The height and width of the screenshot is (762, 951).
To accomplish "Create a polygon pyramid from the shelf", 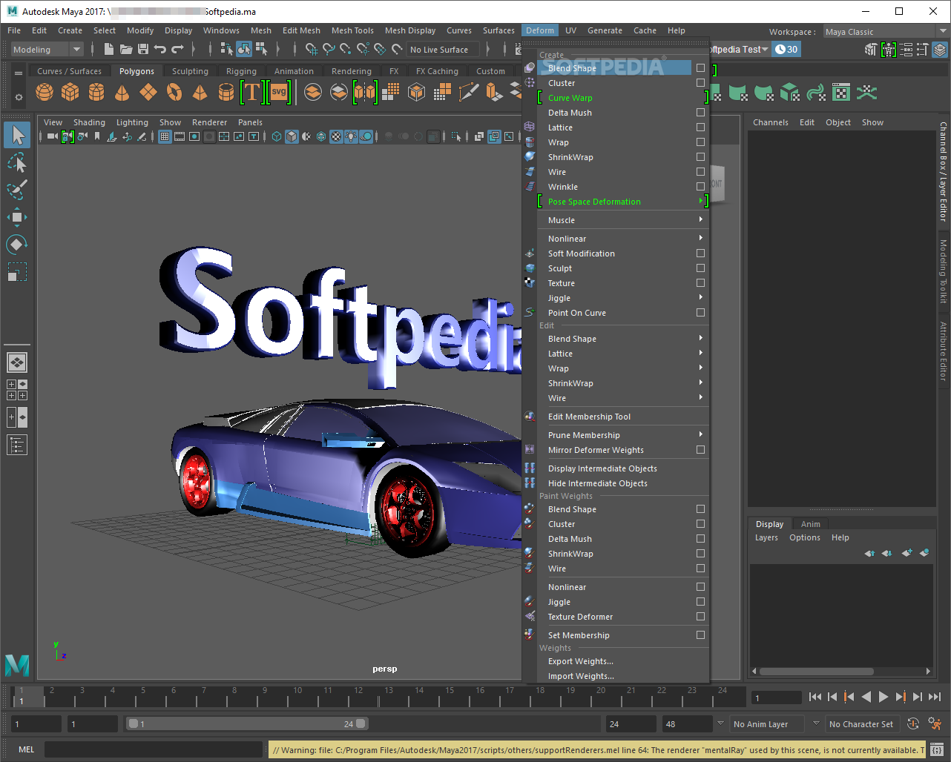I will pyautogui.click(x=200, y=92).
